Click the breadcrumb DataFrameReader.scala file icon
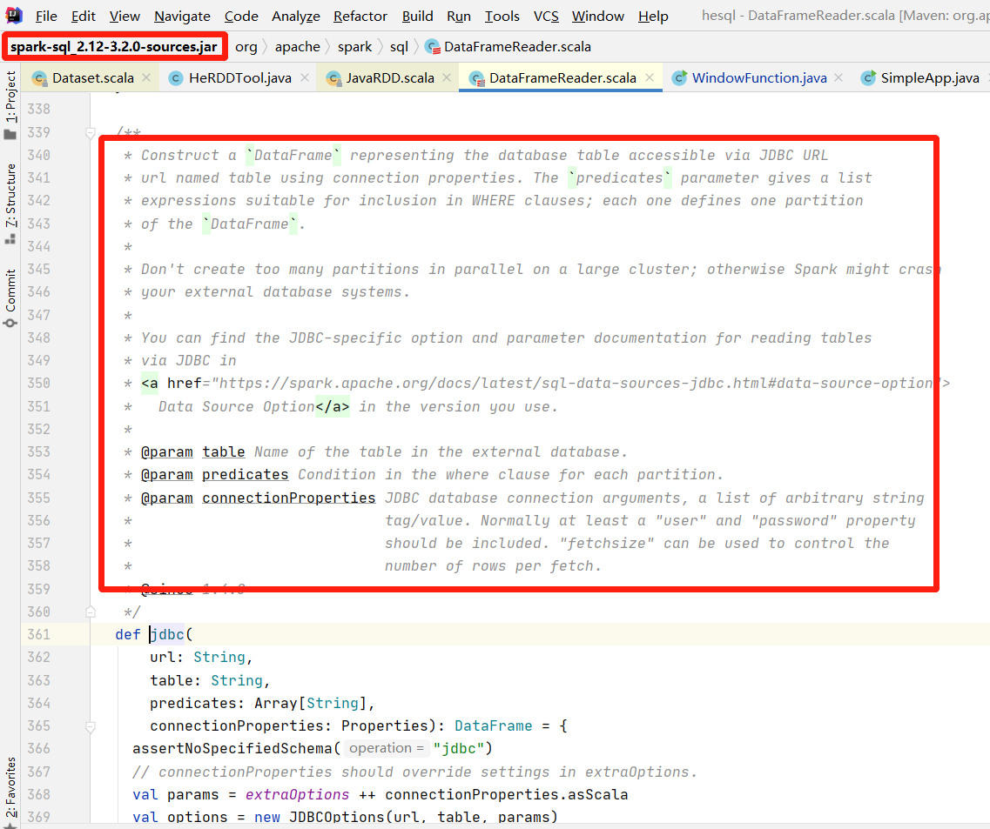 pyautogui.click(x=433, y=47)
